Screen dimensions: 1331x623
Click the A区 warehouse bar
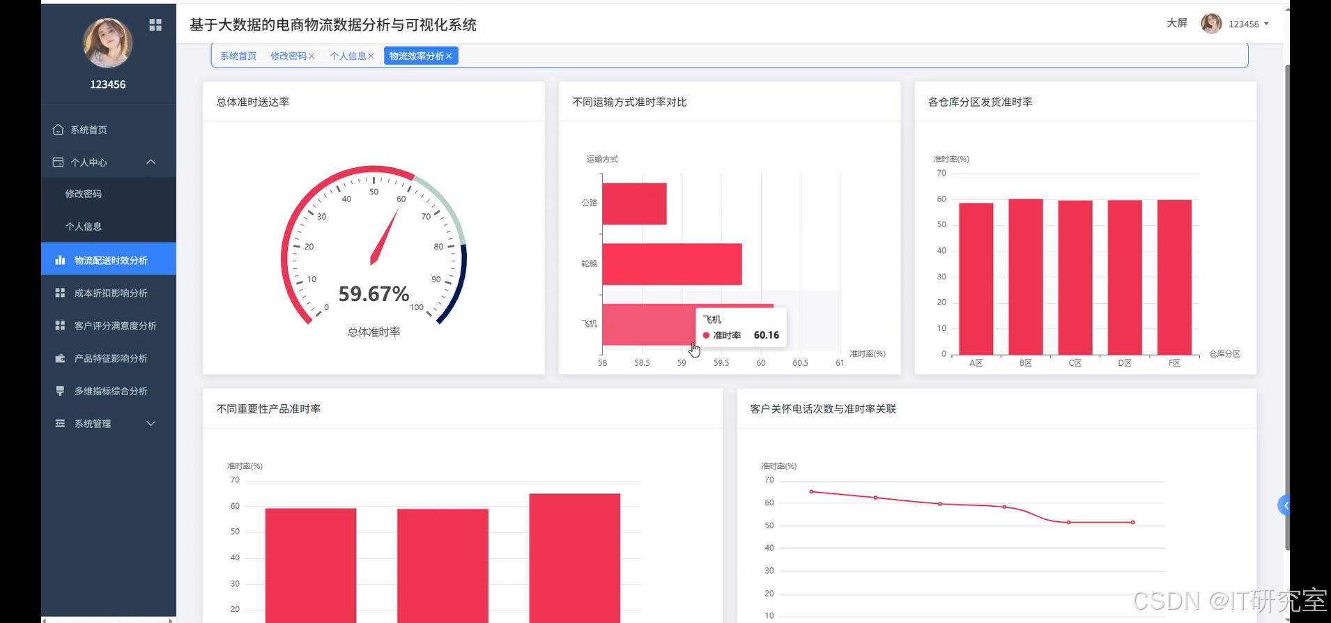point(976,279)
